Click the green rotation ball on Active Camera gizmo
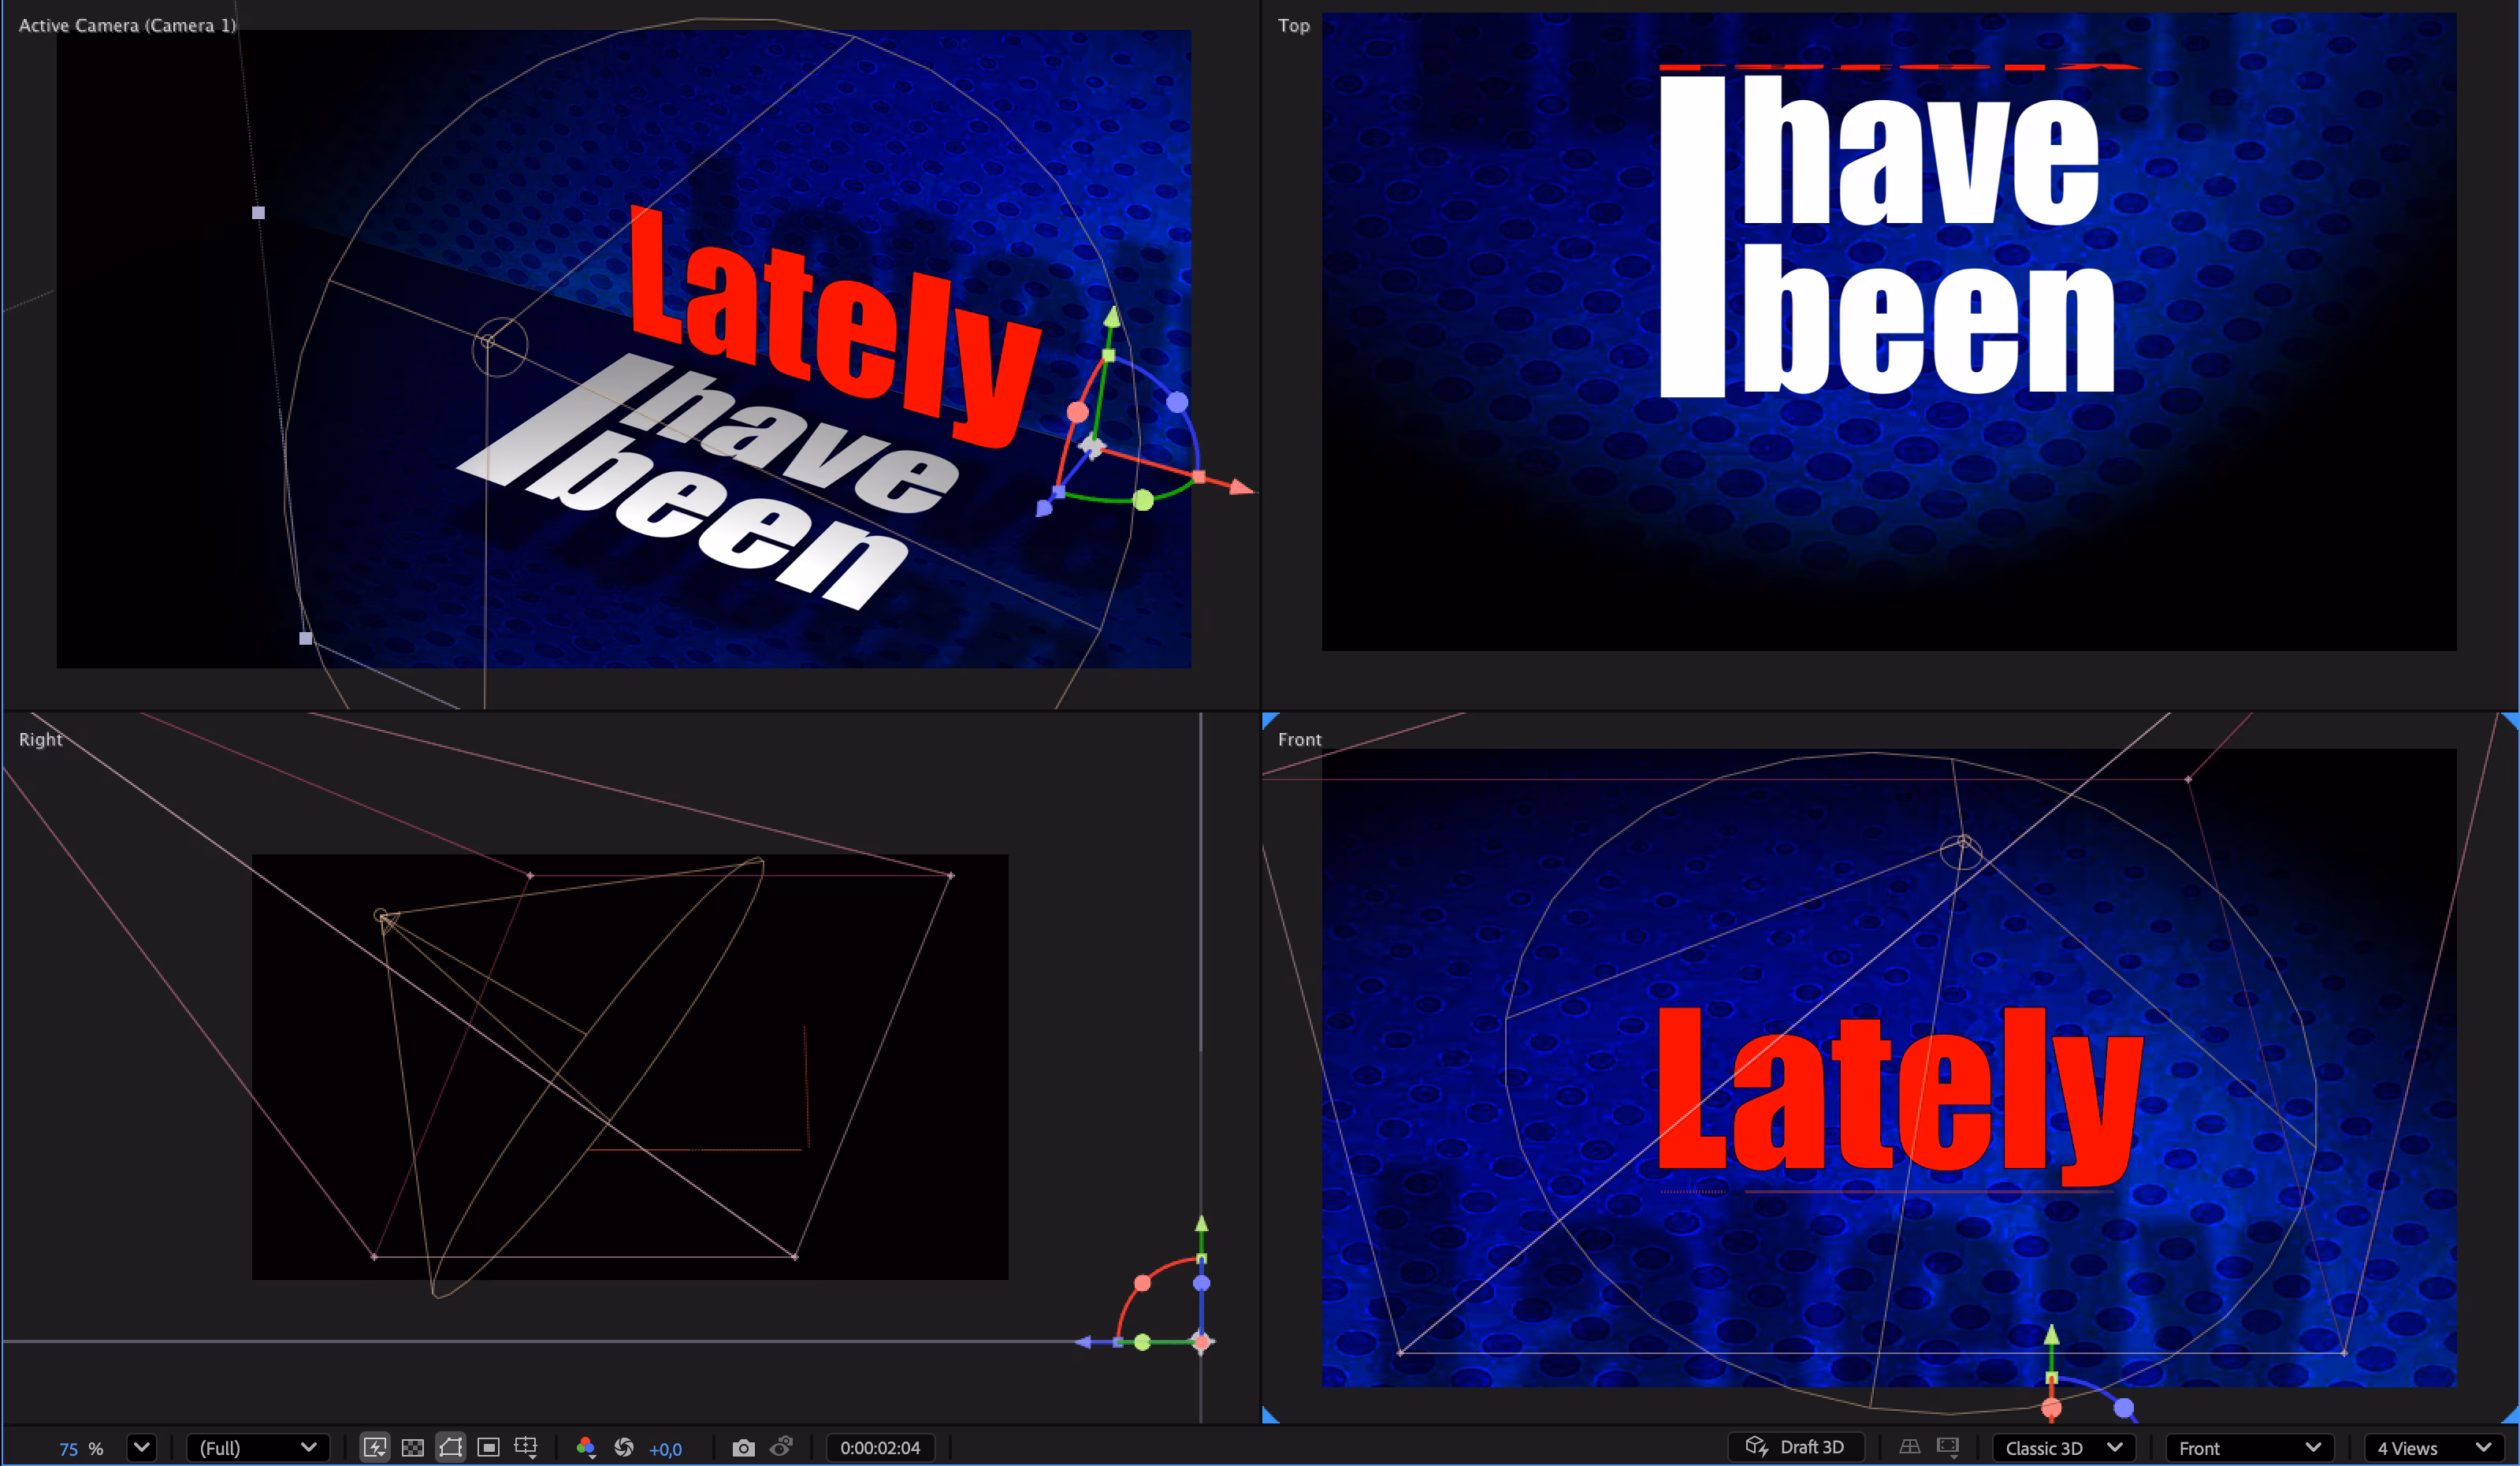2520x1466 pixels. coord(1143,500)
